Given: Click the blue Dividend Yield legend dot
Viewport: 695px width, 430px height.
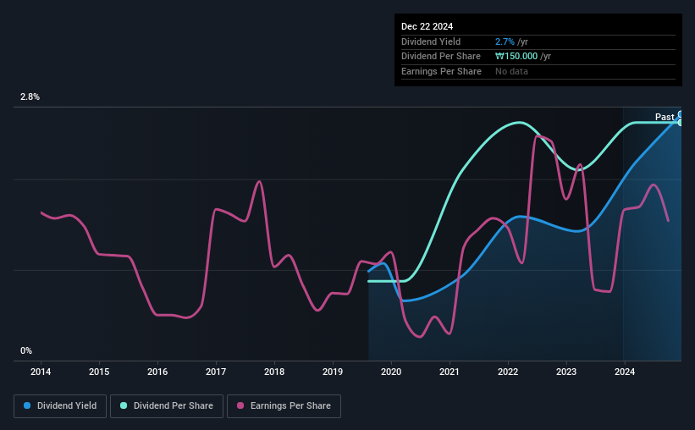Looking at the screenshot, I should [x=27, y=405].
